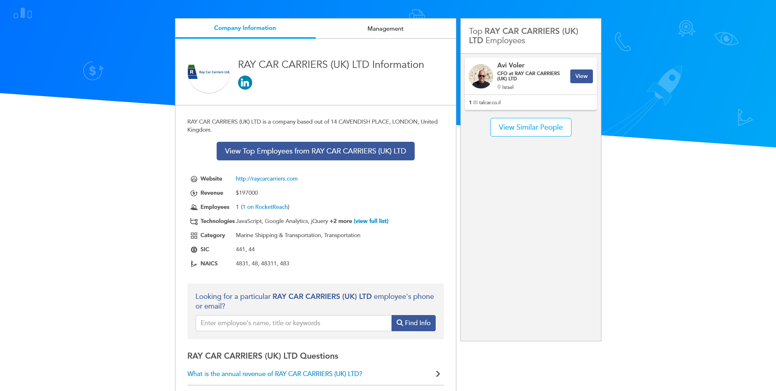Click the Find Info button
Image resolution: width=776 pixels, height=391 pixels.
point(413,323)
